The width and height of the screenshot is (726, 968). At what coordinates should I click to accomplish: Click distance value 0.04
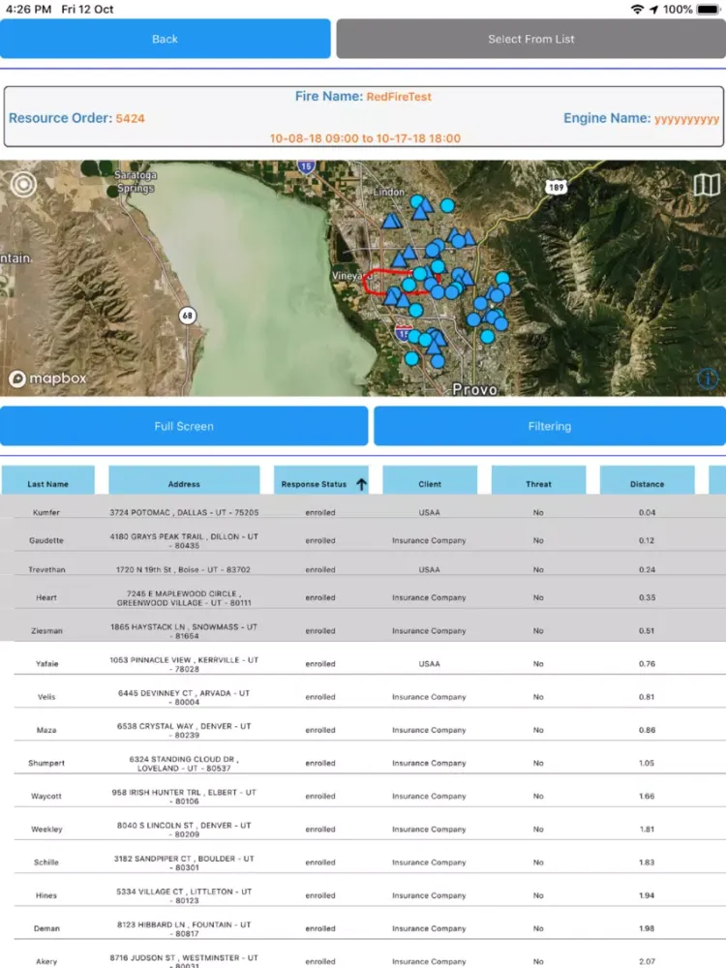(x=647, y=512)
